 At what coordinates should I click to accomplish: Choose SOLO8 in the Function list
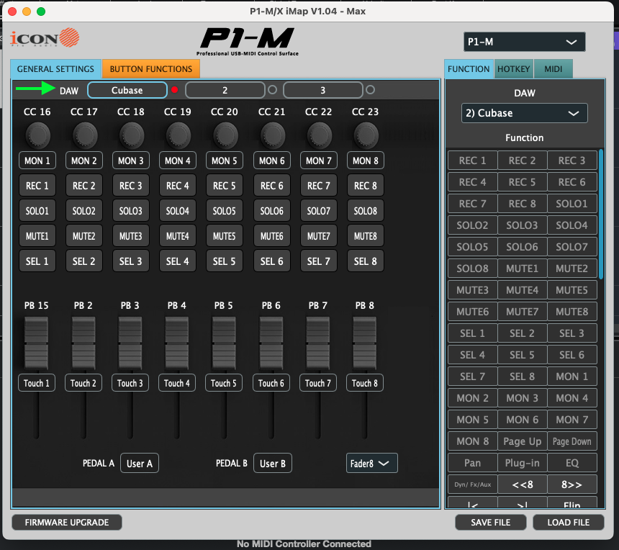click(473, 269)
